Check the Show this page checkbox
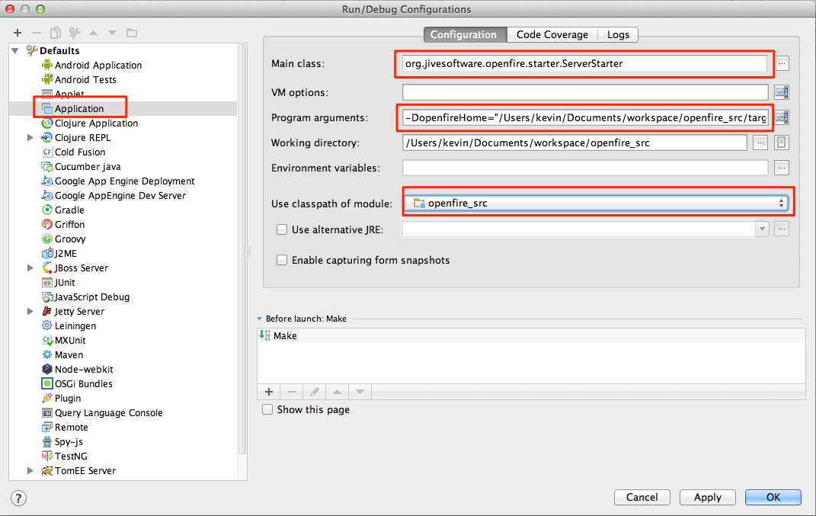816x516 pixels. (267, 409)
